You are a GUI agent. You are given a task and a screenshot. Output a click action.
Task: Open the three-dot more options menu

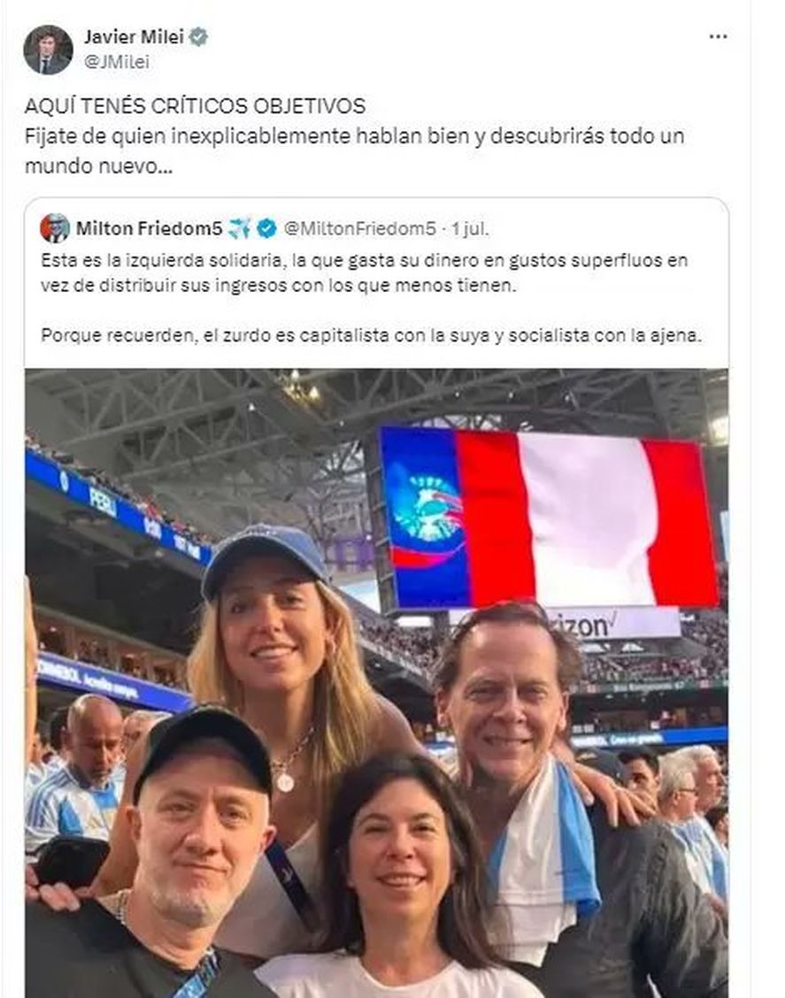click(x=718, y=37)
